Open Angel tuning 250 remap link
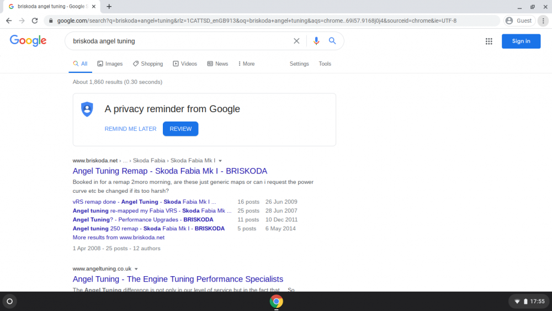Viewport: 552px width, 311px height. (x=148, y=229)
